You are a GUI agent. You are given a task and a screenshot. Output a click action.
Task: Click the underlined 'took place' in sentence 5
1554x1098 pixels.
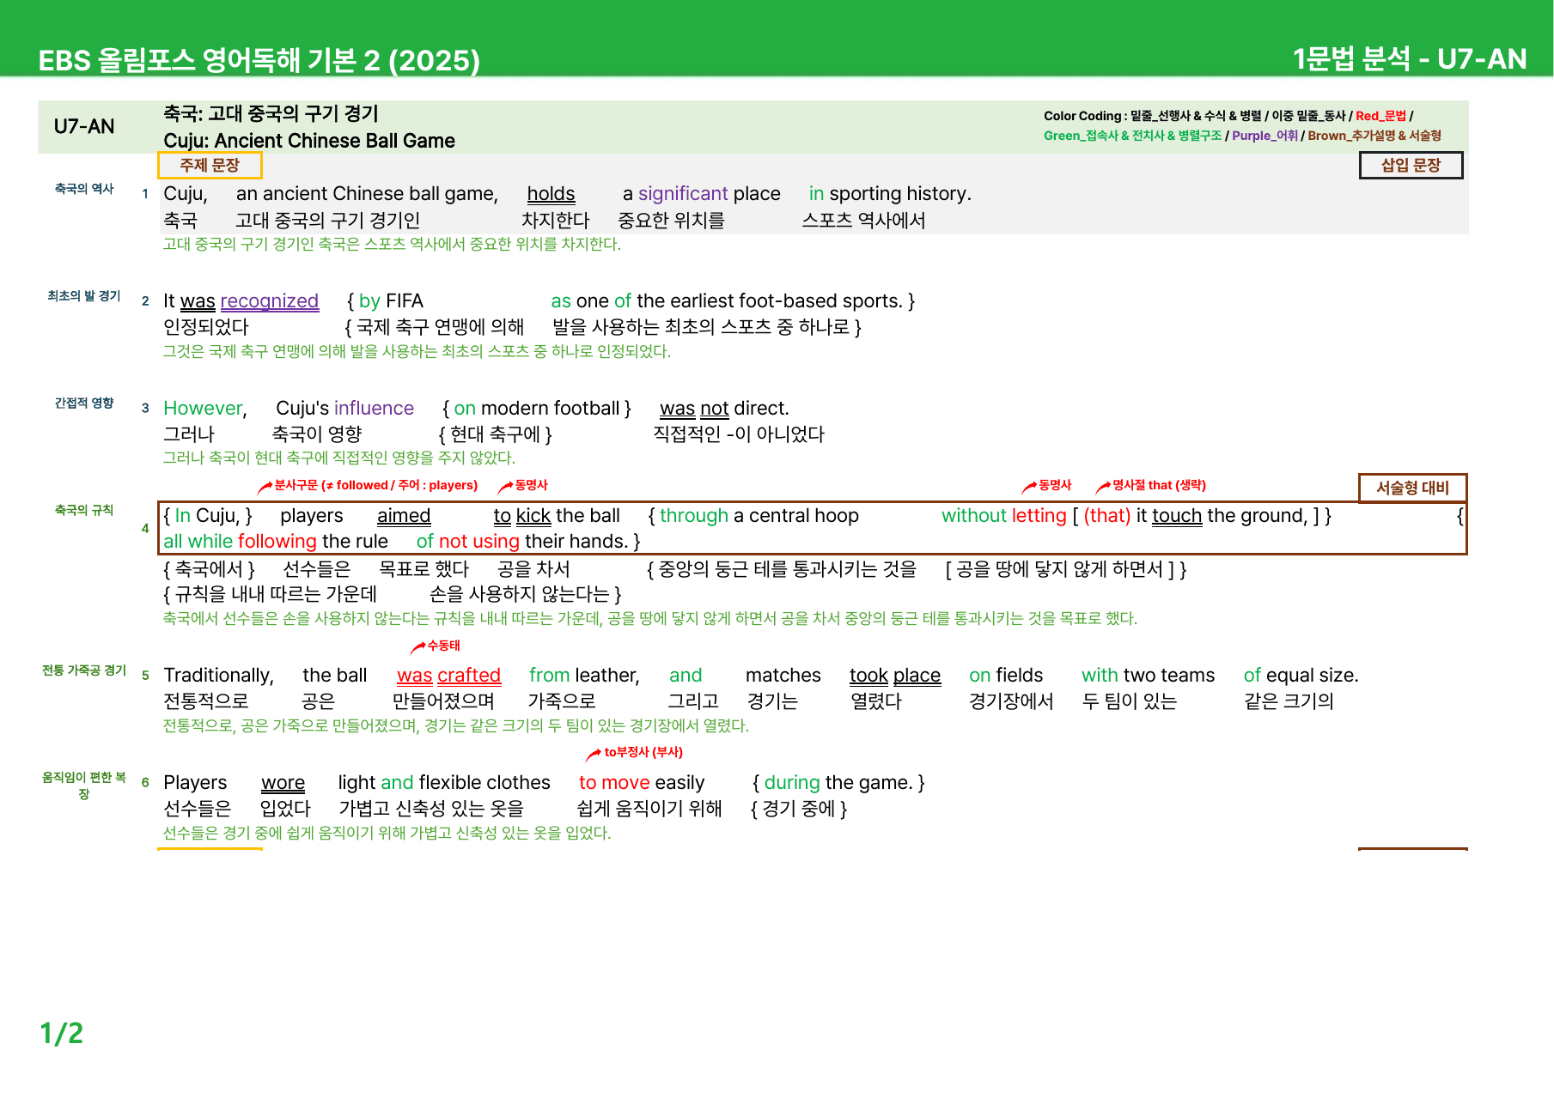point(895,676)
